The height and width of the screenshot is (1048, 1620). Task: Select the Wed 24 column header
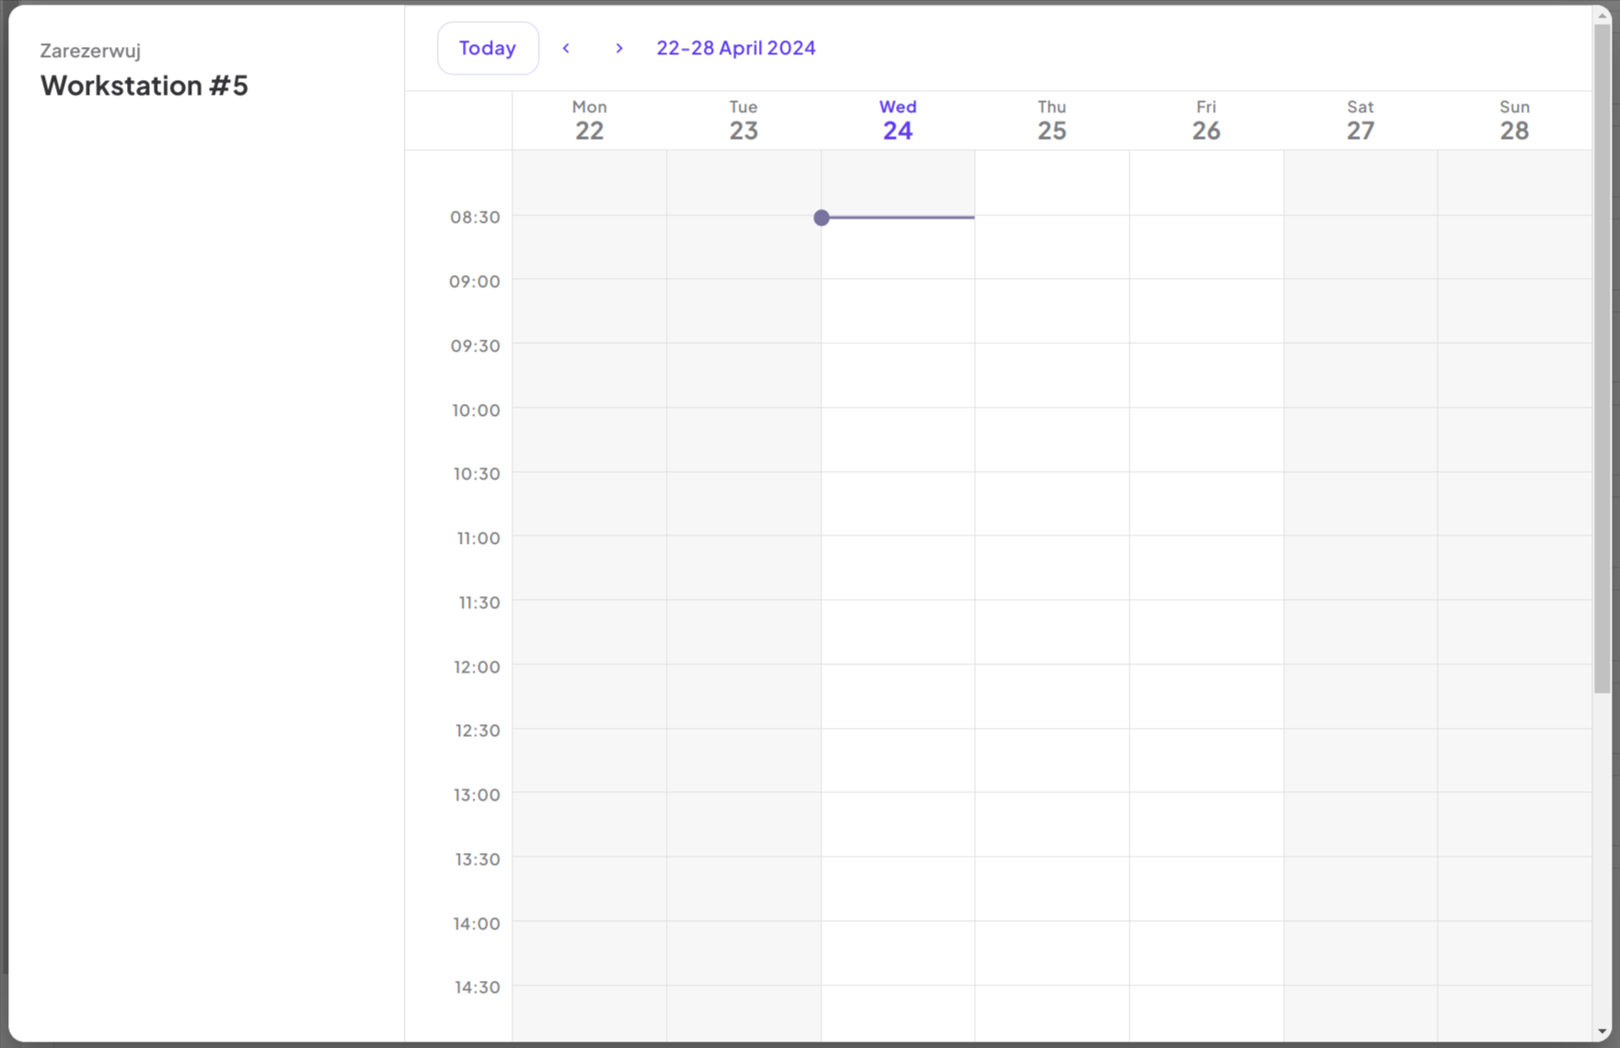(x=897, y=120)
